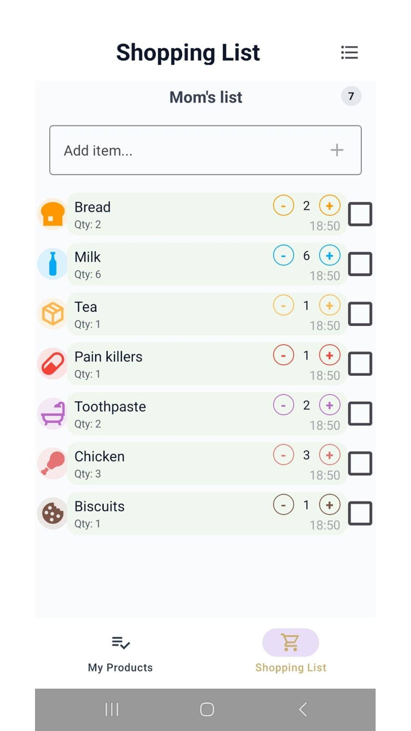This screenshot has width=411, height=731.
Task: Click the plus icon in Add item field
Action: (x=337, y=150)
